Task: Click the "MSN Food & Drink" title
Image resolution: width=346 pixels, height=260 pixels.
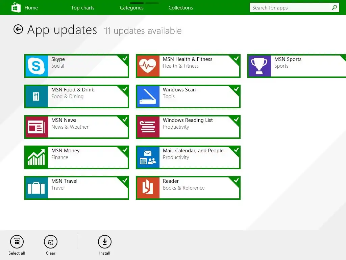Action: point(73,89)
